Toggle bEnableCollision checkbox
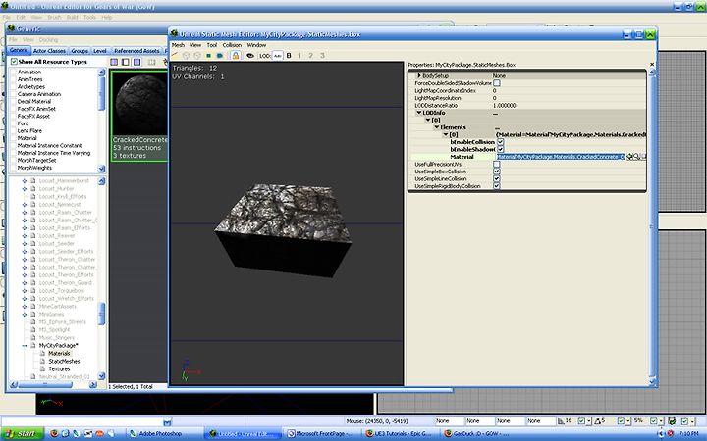 (x=500, y=142)
